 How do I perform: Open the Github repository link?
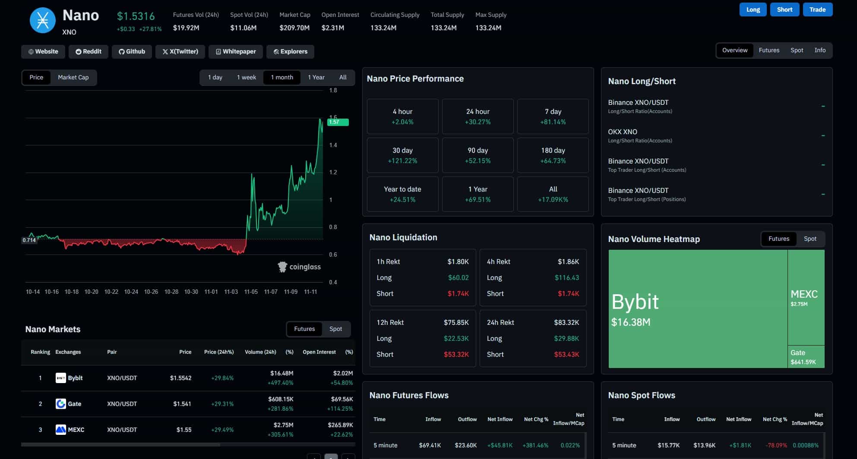coord(132,51)
